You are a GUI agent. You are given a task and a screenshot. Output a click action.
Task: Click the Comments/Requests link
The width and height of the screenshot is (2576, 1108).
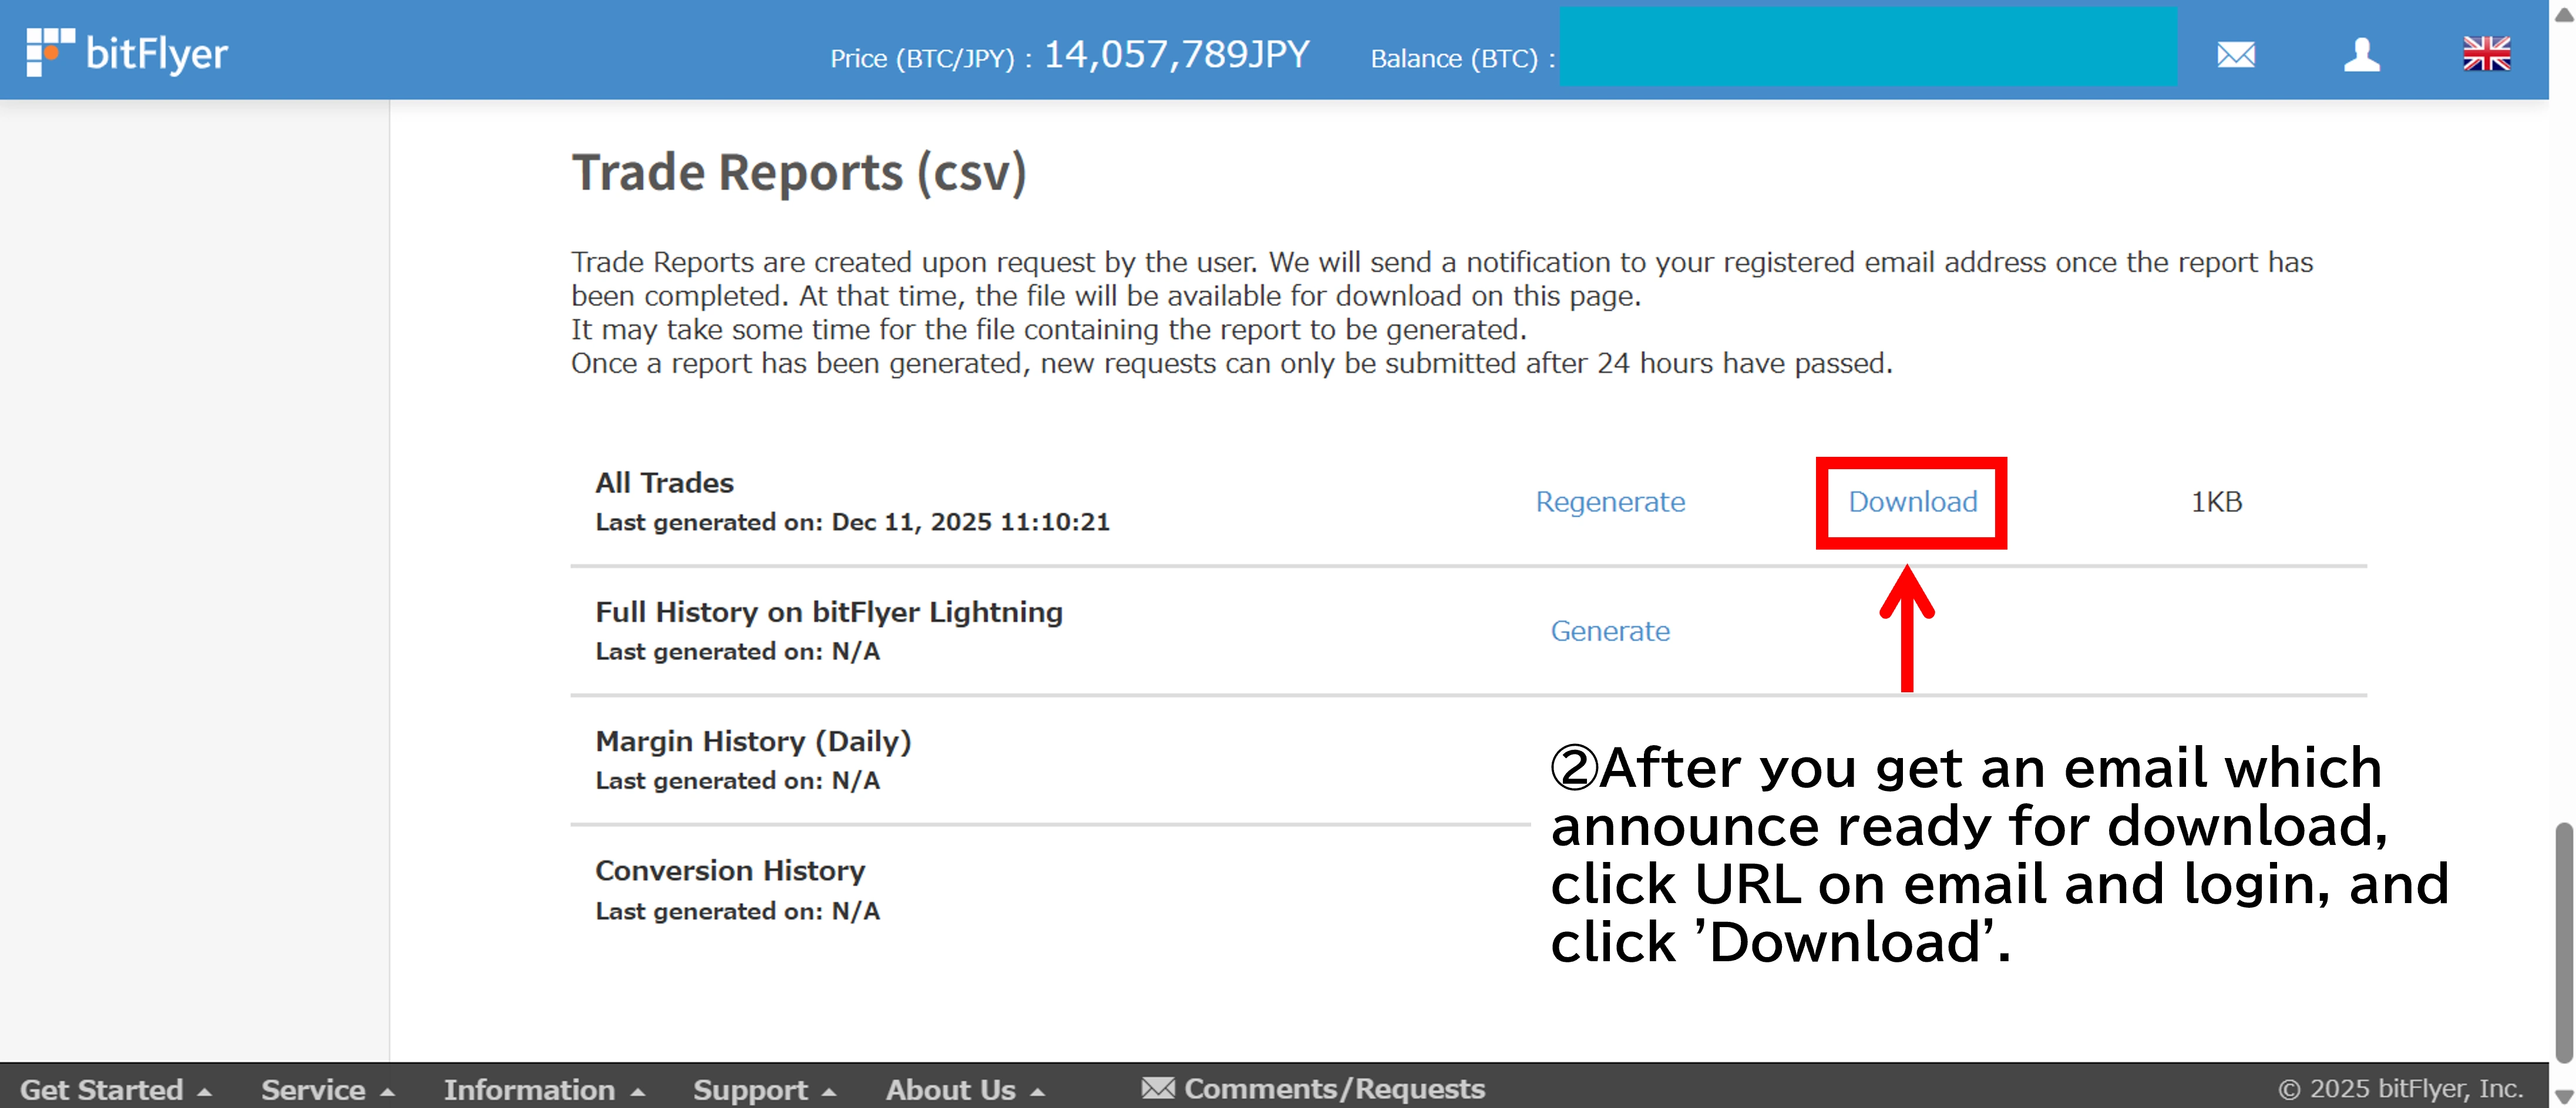click(1334, 1088)
